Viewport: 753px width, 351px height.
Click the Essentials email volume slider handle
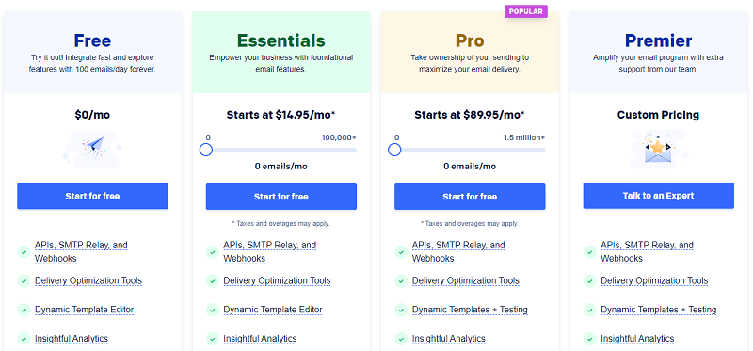click(x=206, y=150)
